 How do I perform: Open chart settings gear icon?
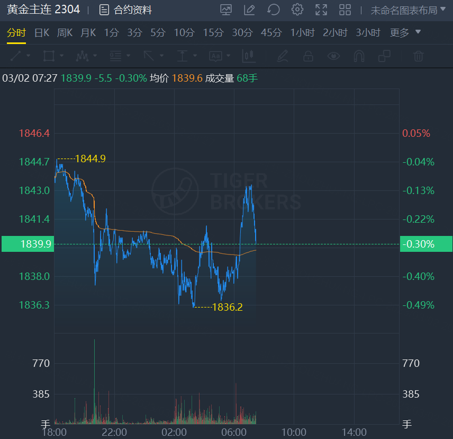(x=297, y=10)
